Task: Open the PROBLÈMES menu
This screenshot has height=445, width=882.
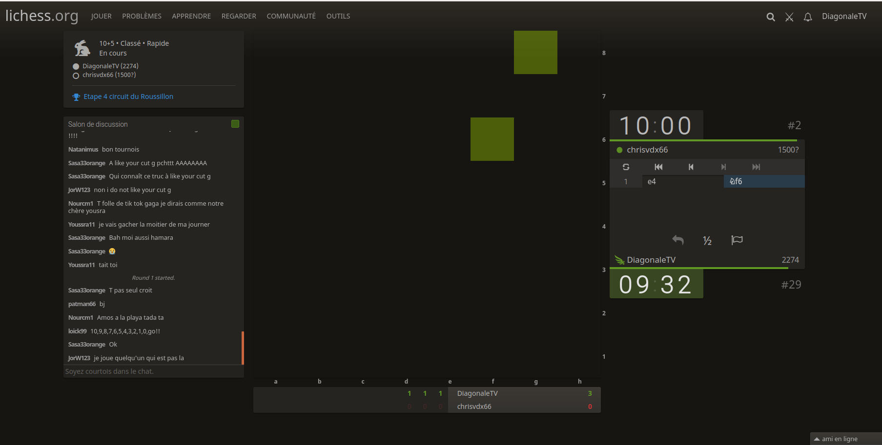Action: click(142, 16)
